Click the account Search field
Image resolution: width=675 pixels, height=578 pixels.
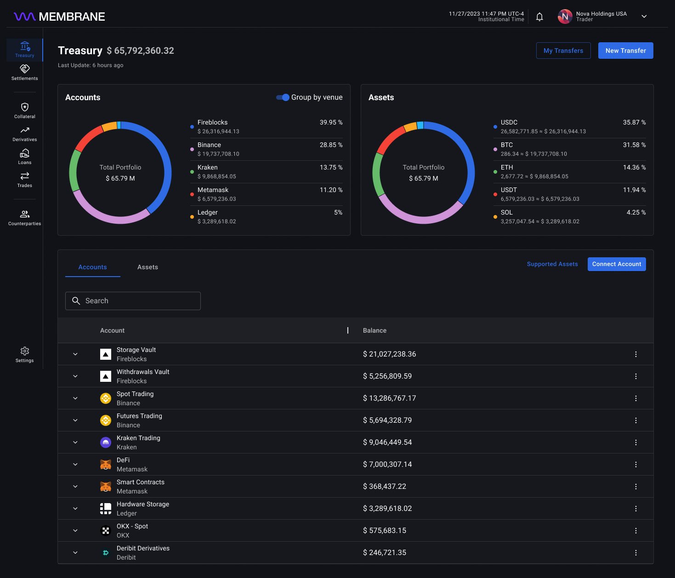click(133, 300)
